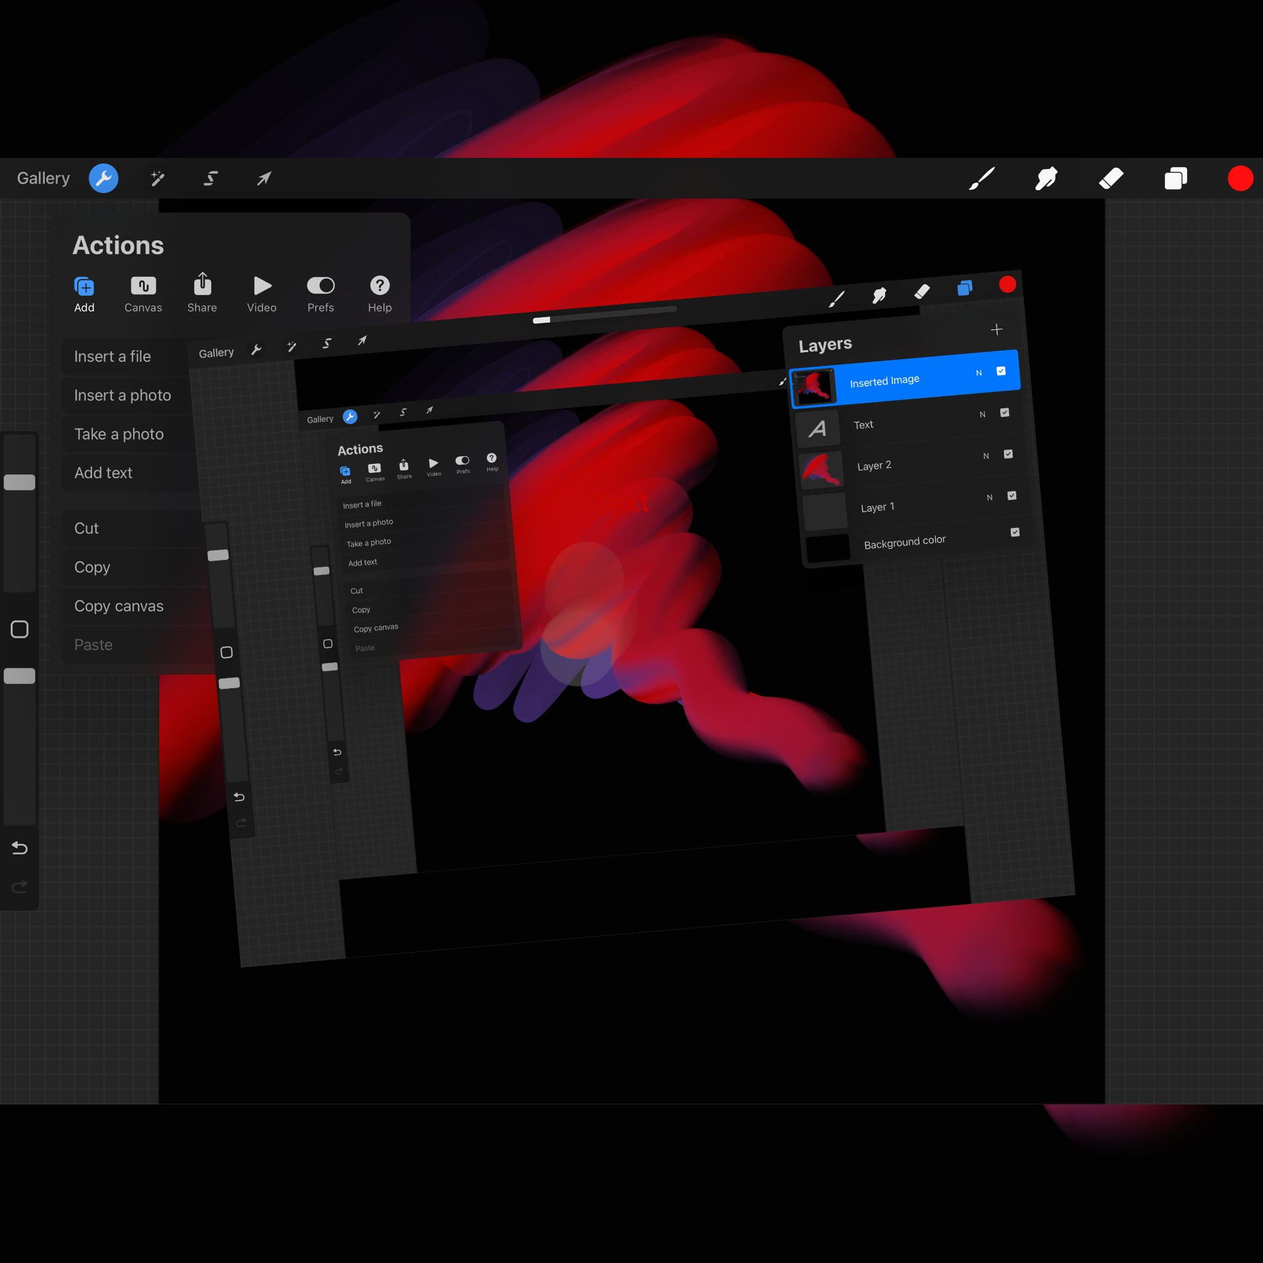Toggle visibility checkbox of Inserted Image layer
This screenshot has height=1263, width=1263.
click(1001, 371)
